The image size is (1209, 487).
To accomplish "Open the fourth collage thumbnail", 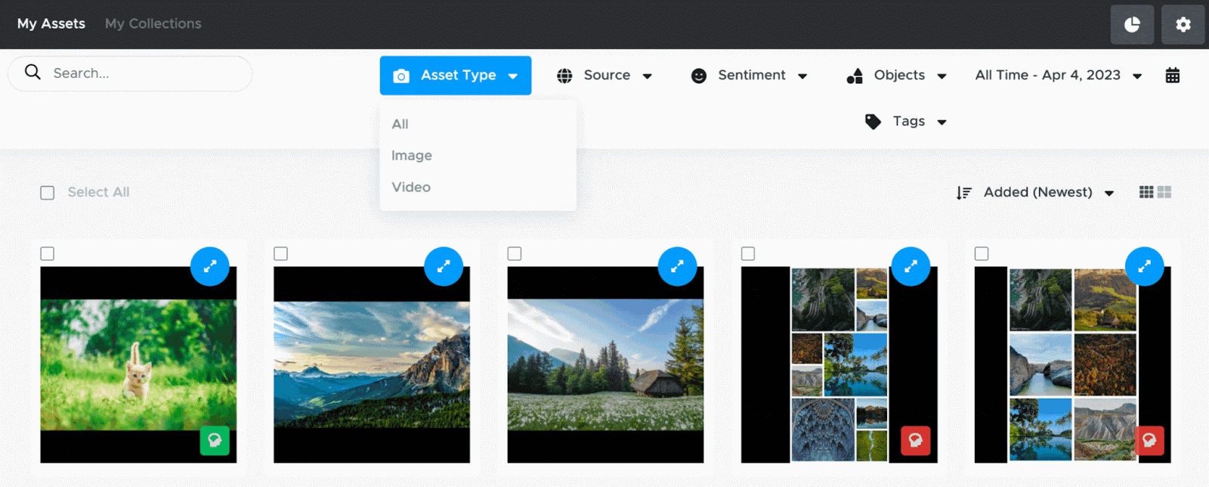I will pos(839,364).
